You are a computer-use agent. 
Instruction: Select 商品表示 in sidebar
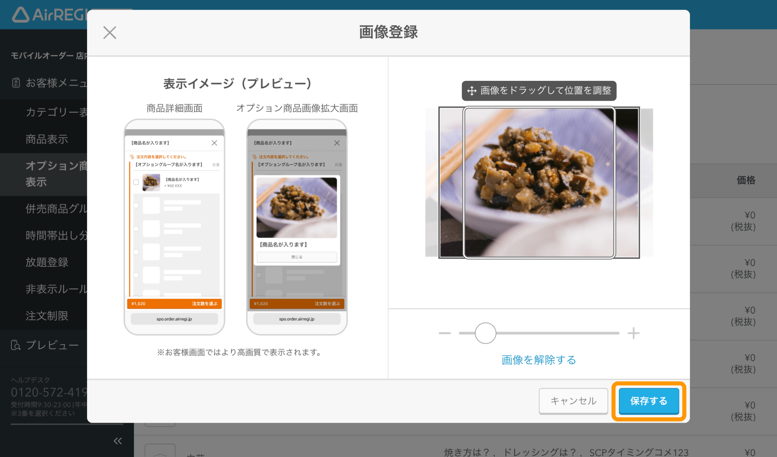[x=47, y=139]
